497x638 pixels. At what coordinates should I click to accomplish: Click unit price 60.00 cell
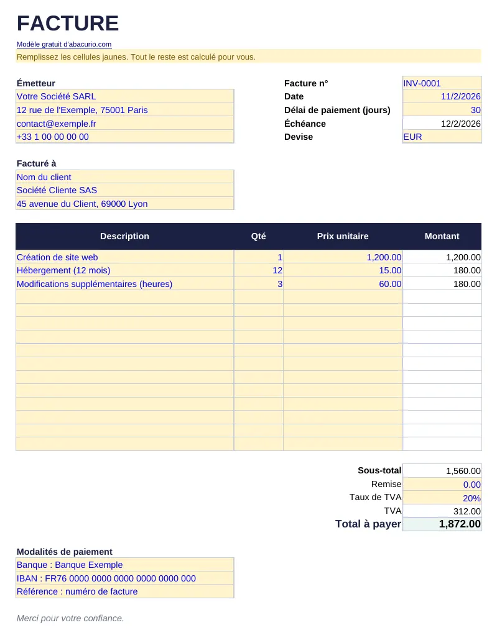click(x=343, y=284)
